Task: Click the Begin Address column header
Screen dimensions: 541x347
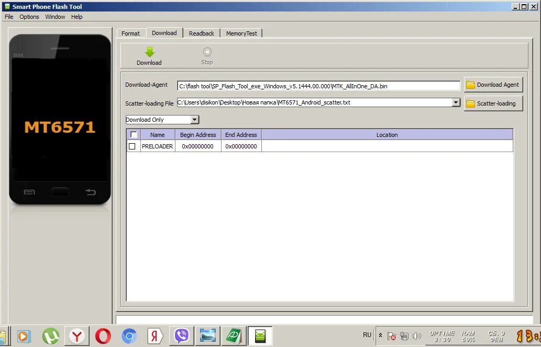Action: pos(198,135)
